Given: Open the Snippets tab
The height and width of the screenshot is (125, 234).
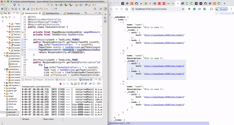Looking at the screenshot, I should (x=73, y=80).
